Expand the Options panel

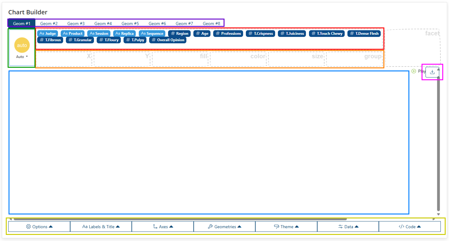[x=39, y=227]
